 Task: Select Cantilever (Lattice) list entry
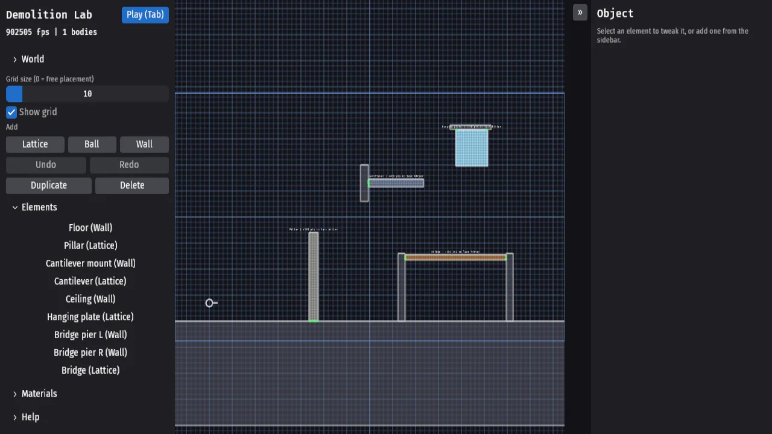coord(90,281)
